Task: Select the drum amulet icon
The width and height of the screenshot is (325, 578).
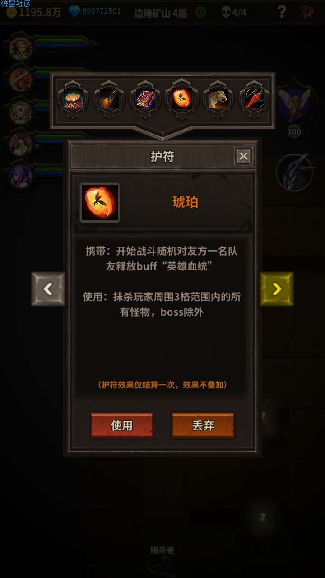Action: [x=72, y=99]
